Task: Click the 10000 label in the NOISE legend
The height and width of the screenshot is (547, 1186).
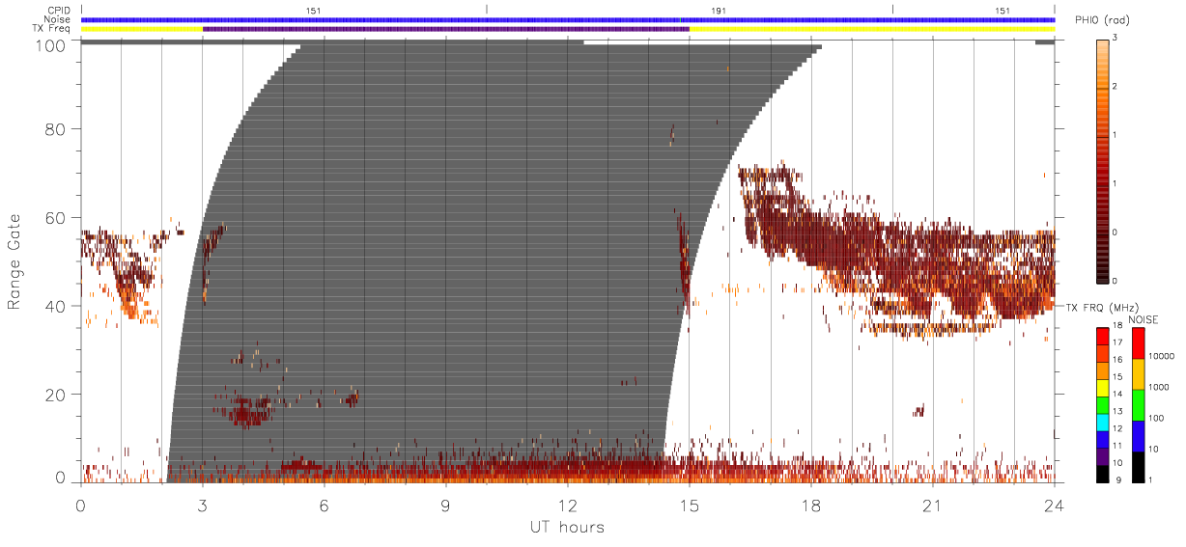Action: 1162,357
